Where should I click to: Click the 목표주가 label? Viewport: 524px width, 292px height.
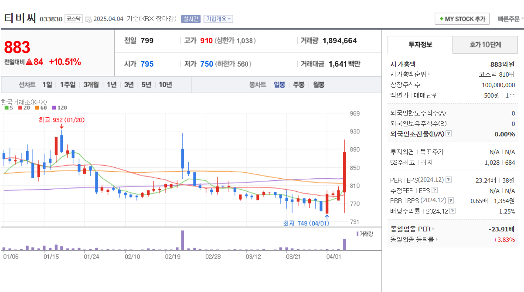pyautogui.click(x=432, y=152)
